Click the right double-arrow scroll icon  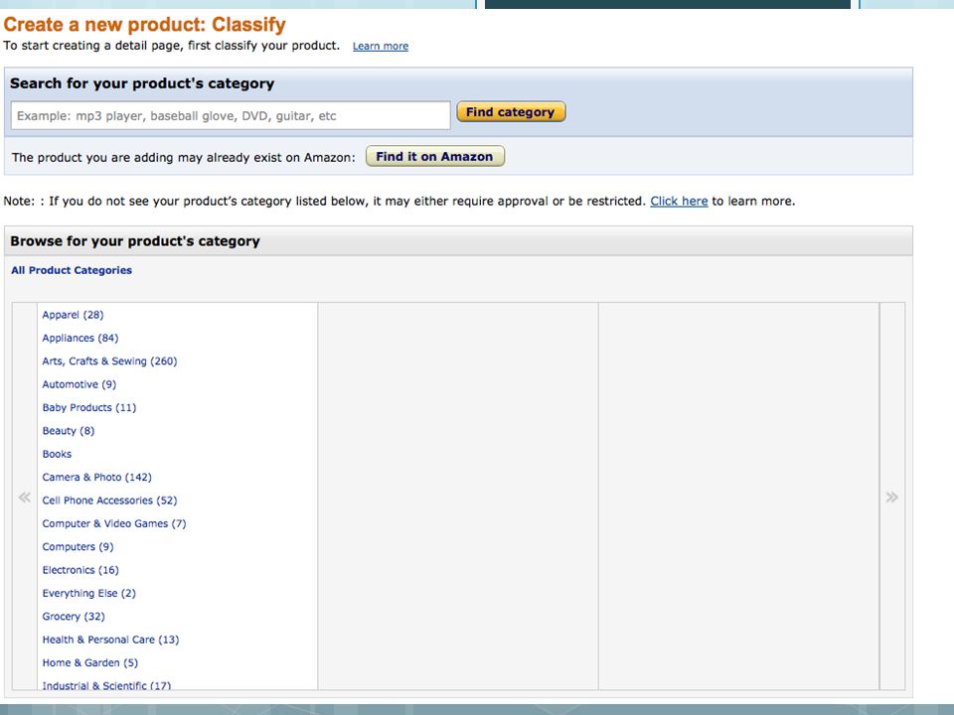pos(891,498)
